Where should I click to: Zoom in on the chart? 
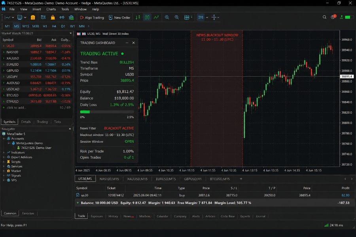[x=167, y=17]
